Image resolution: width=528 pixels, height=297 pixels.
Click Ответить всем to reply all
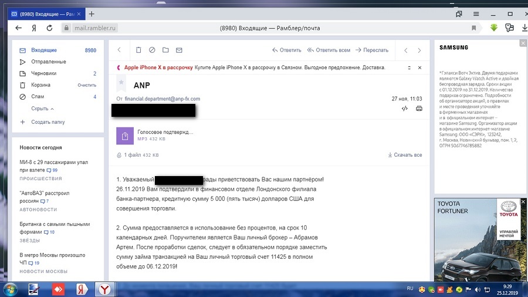tap(329, 50)
